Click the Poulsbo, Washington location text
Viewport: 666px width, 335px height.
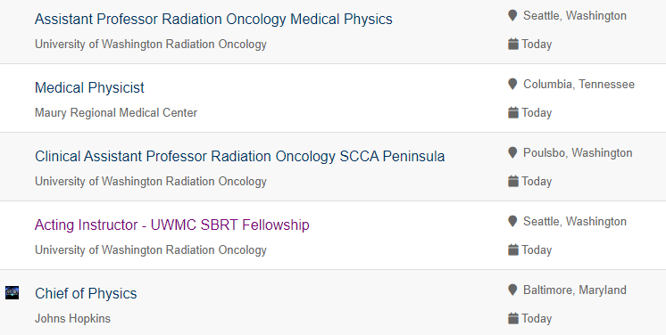click(x=578, y=153)
